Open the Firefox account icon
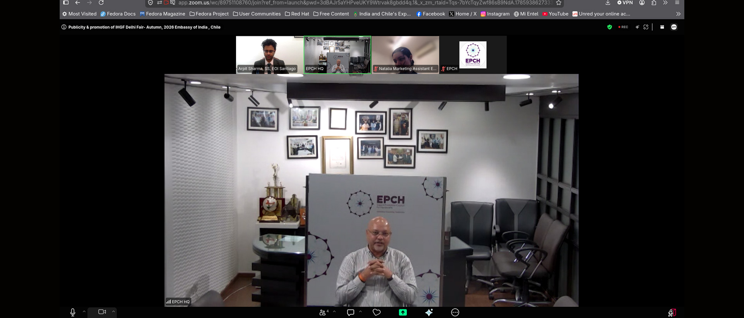This screenshot has height=318, width=744. click(642, 3)
